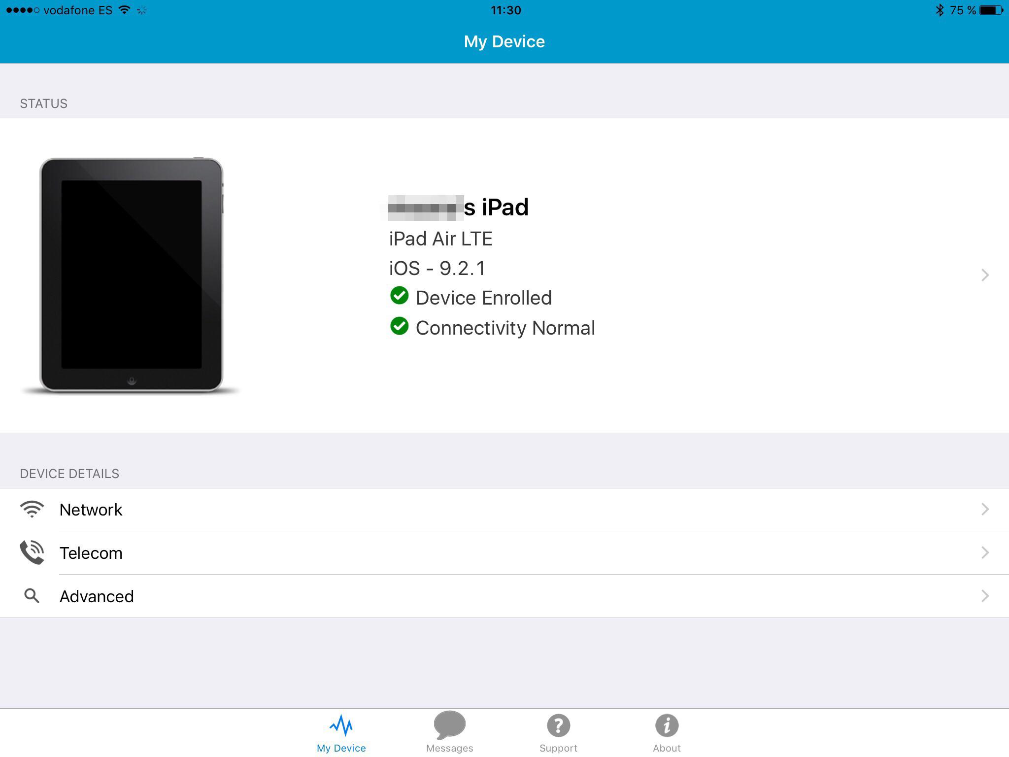Open Network device details
Viewport: 1009px width, 757px height.
[504, 510]
